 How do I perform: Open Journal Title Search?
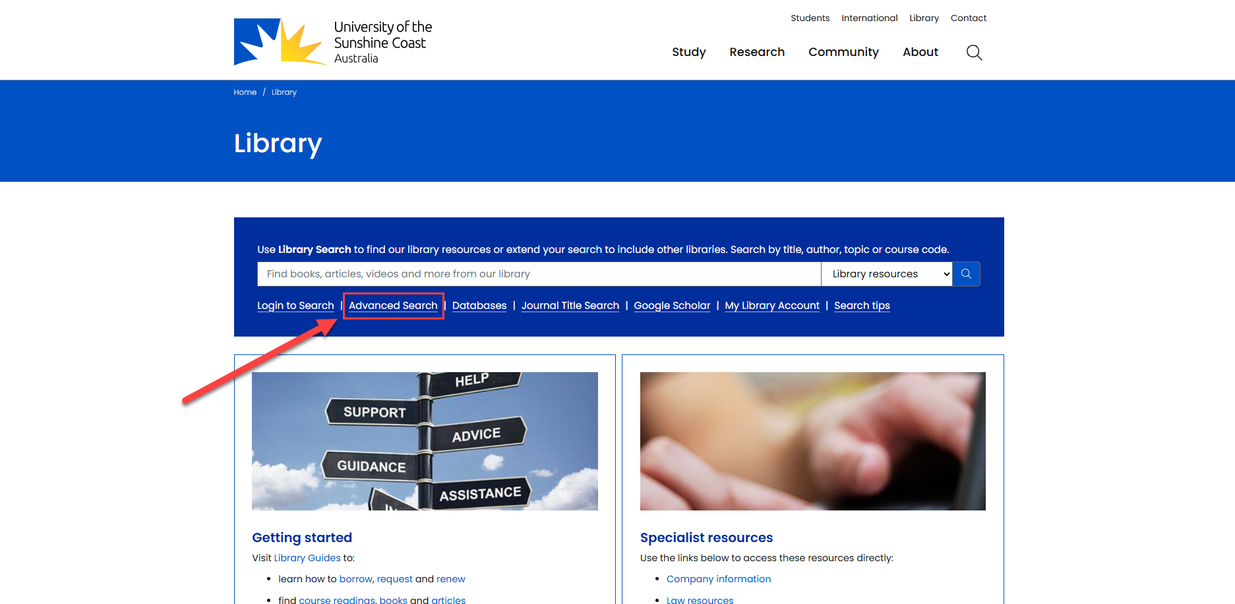(570, 306)
